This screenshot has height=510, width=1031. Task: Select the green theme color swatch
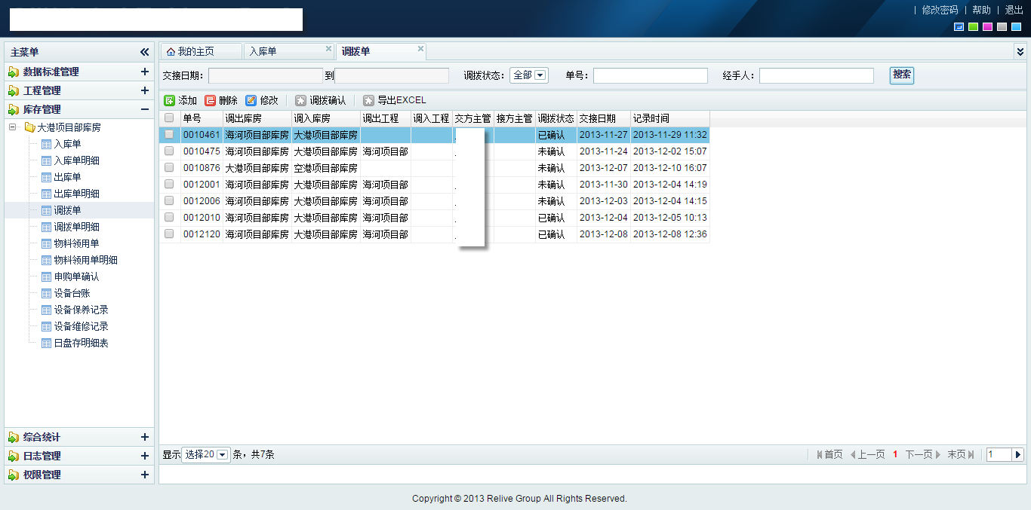click(x=973, y=27)
